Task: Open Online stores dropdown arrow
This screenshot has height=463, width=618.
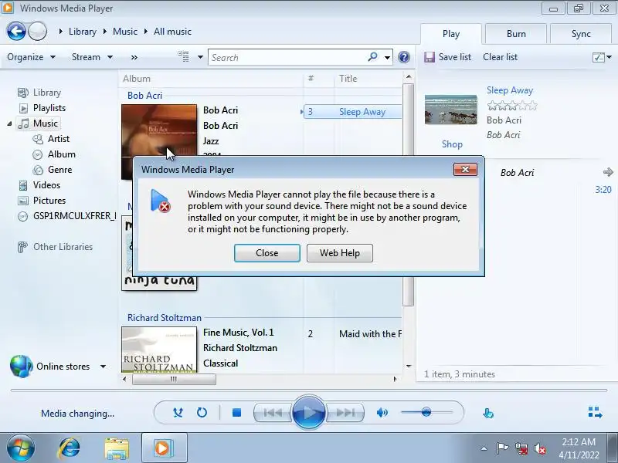Action: click(x=104, y=367)
